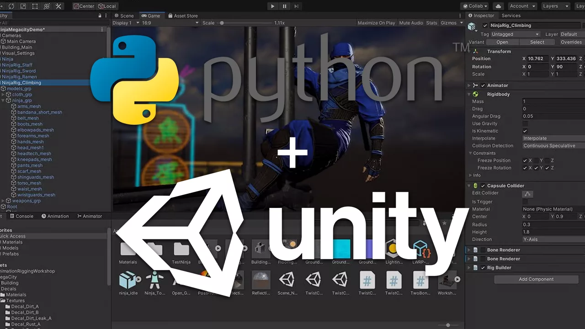The width and height of the screenshot is (585, 329).
Task: Open Edit Collider tool button
Action: (x=527, y=193)
